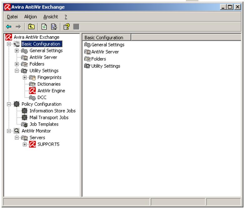Select Mail Transport Jobs label

pyautogui.click(x=49, y=117)
